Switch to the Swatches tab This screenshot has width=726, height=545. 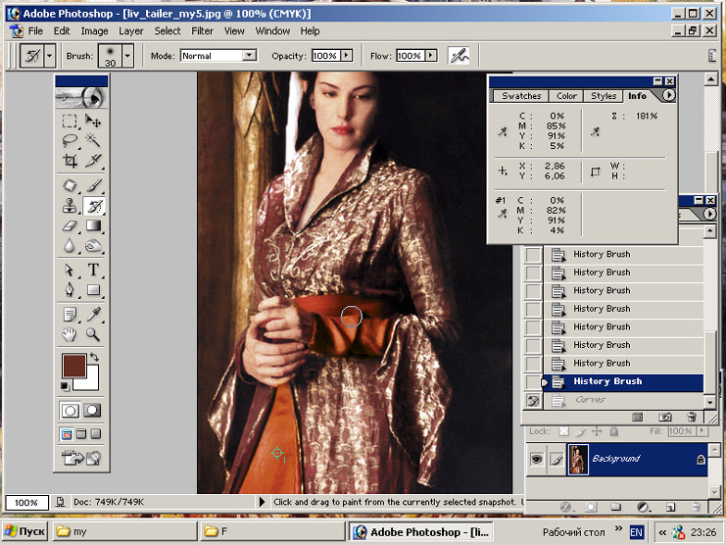521,96
